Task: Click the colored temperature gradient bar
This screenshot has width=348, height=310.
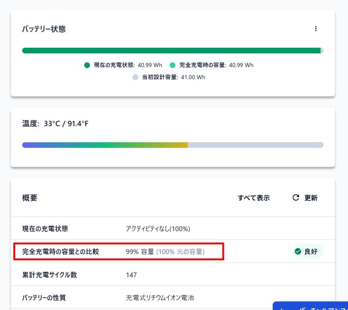Action: point(105,145)
